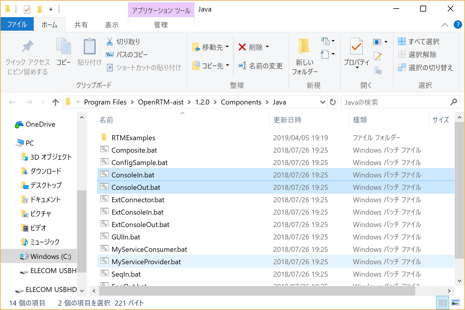Click Select all (すべて選択)
The height and width of the screenshot is (310, 465).
(x=419, y=42)
